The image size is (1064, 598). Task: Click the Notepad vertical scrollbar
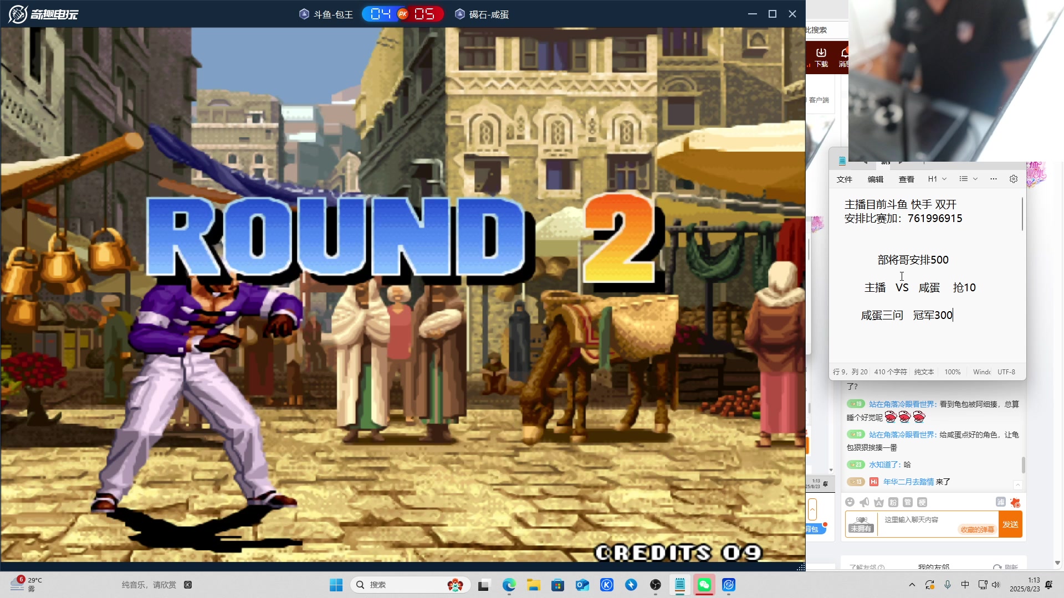1022,213
